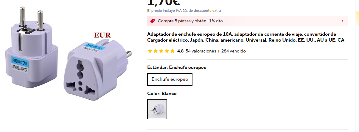Open promo details via right chevron arrow

coord(342,21)
